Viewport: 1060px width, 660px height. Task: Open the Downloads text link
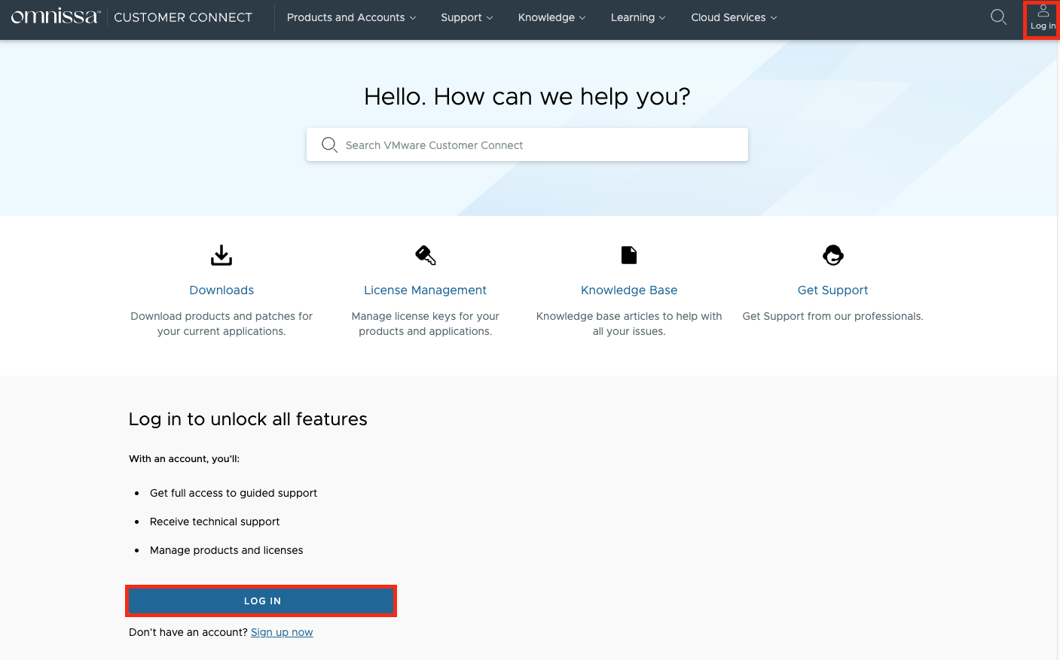tap(221, 290)
